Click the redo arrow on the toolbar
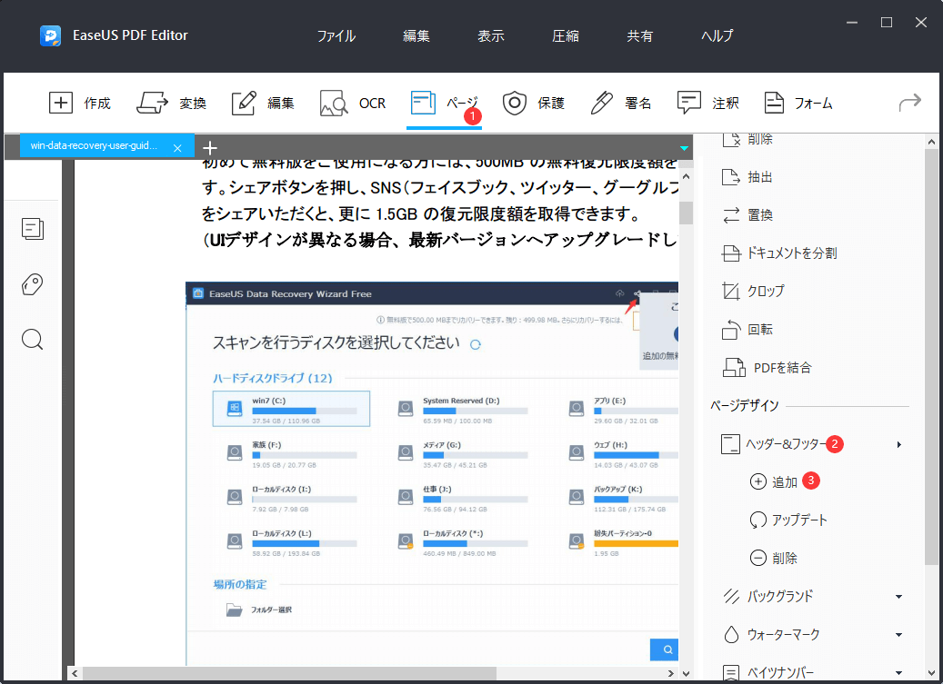943x684 pixels. pyautogui.click(x=908, y=103)
